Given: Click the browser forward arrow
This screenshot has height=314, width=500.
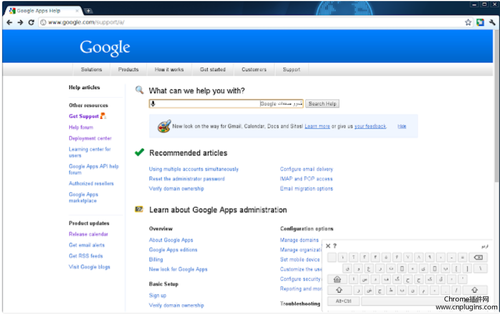Looking at the screenshot, I should (x=20, y=22).
